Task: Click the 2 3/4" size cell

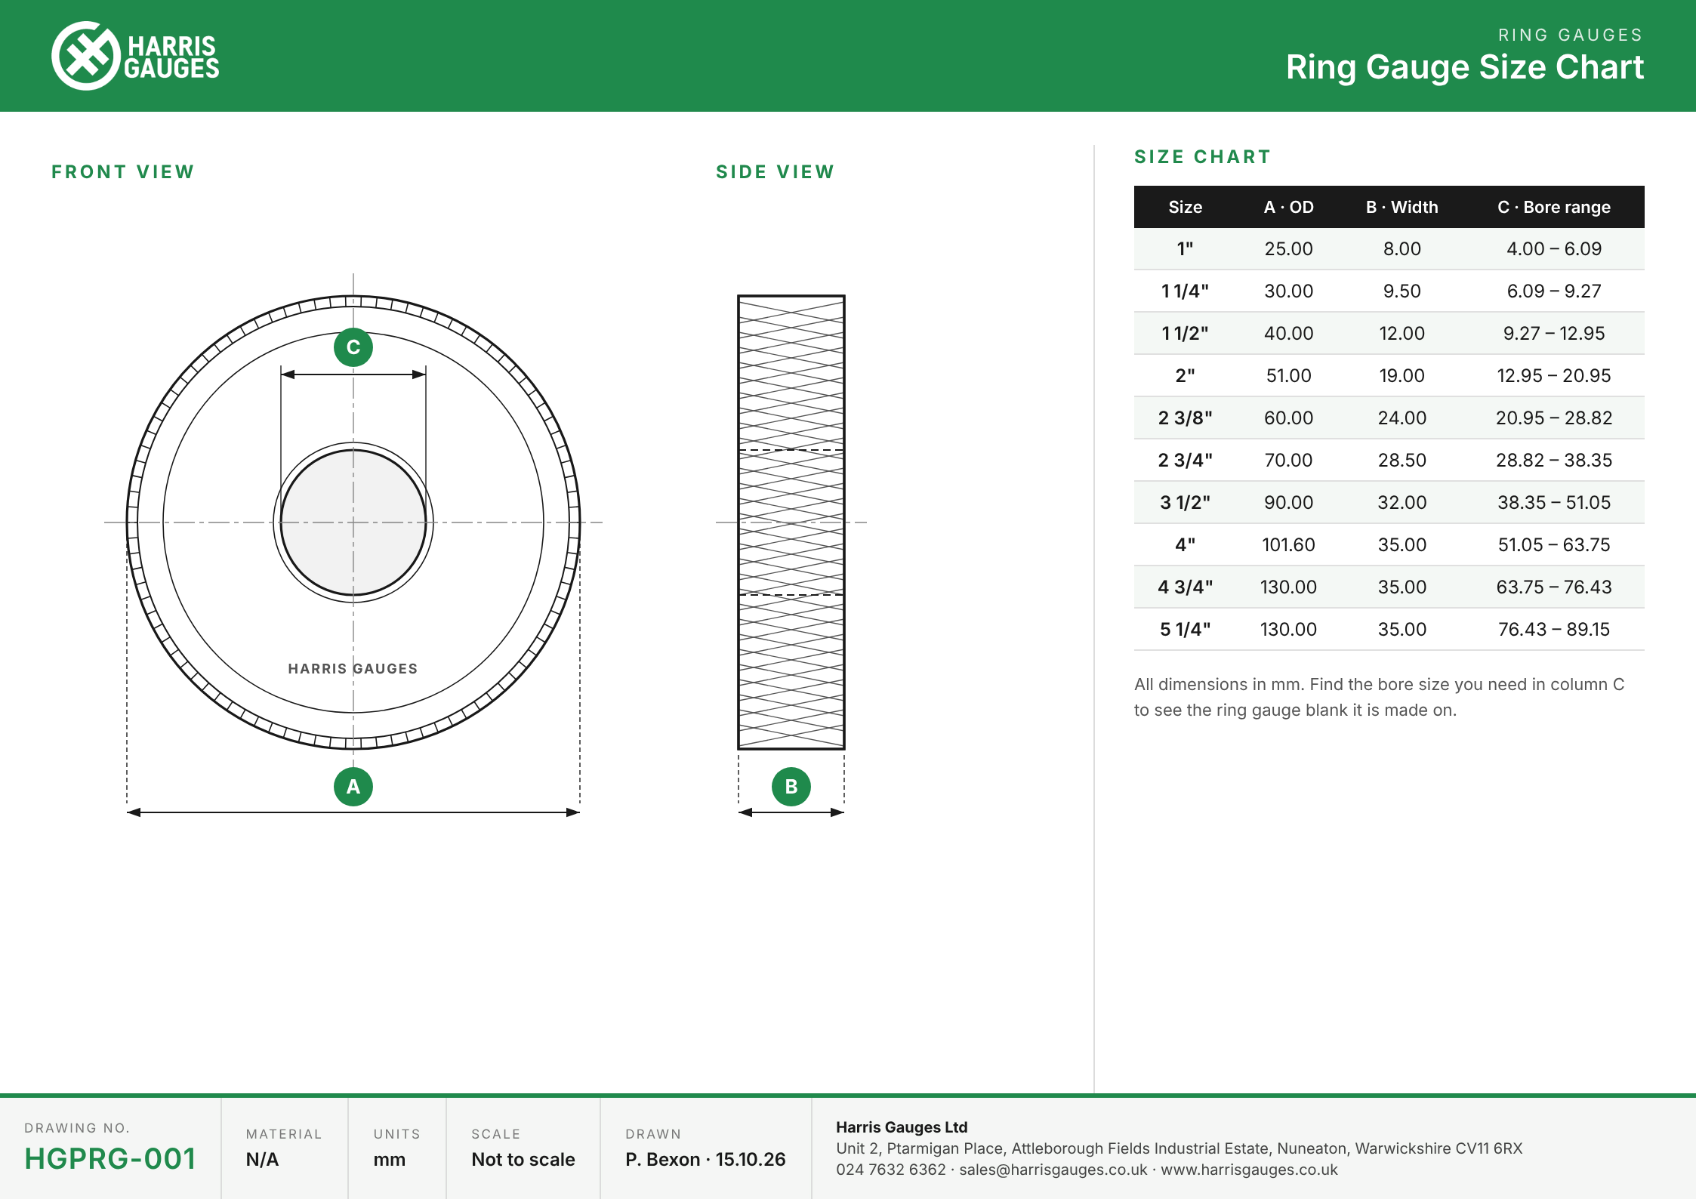Action: point(1186,461)
